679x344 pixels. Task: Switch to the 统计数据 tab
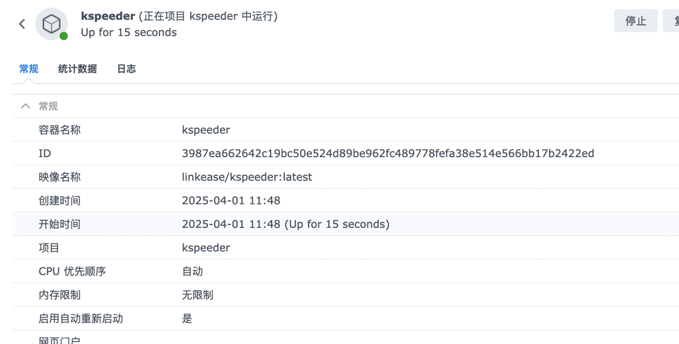coord(77,69)
